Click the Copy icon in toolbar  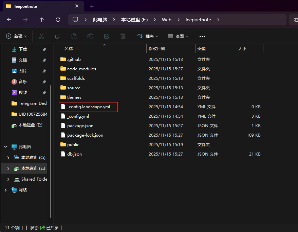coord(58,36)
